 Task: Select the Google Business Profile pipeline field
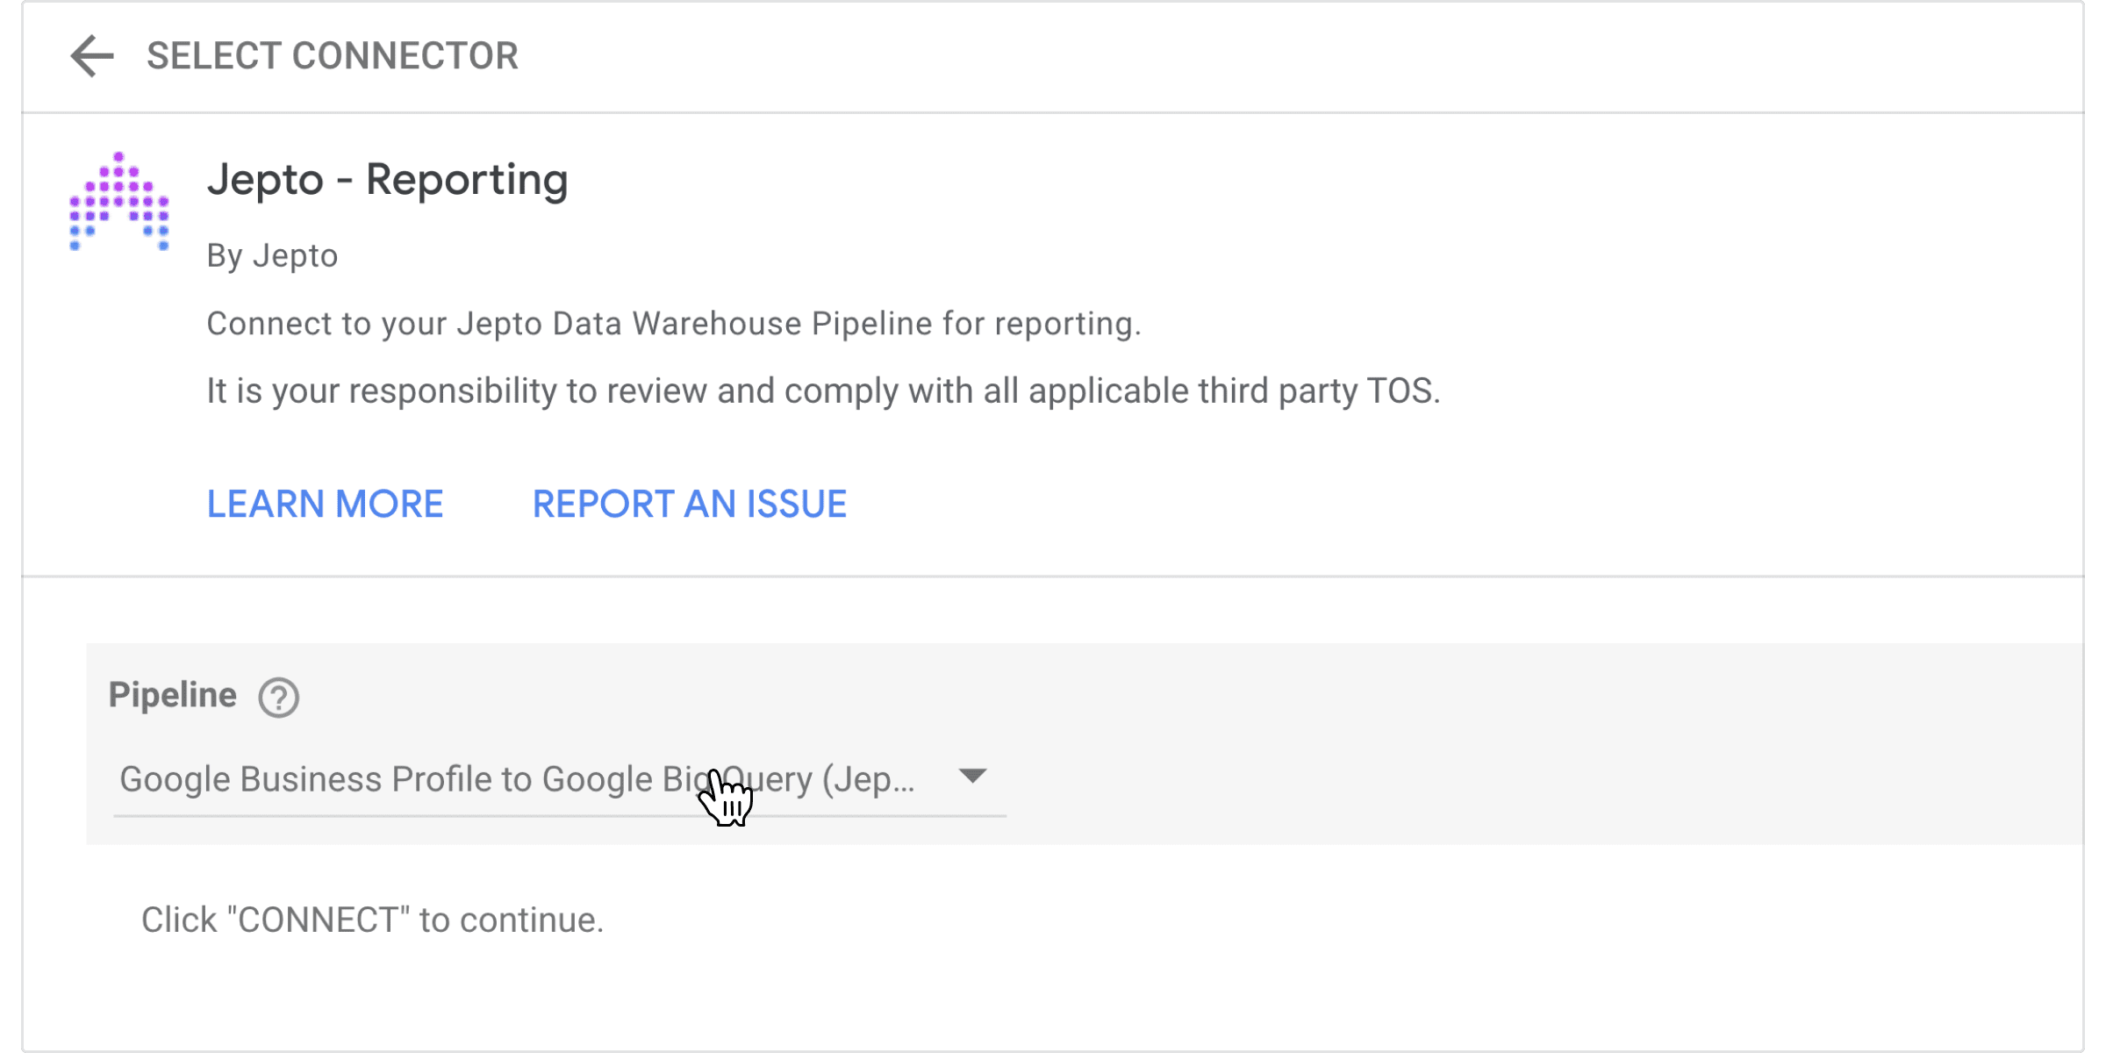[x=560, y=779]
